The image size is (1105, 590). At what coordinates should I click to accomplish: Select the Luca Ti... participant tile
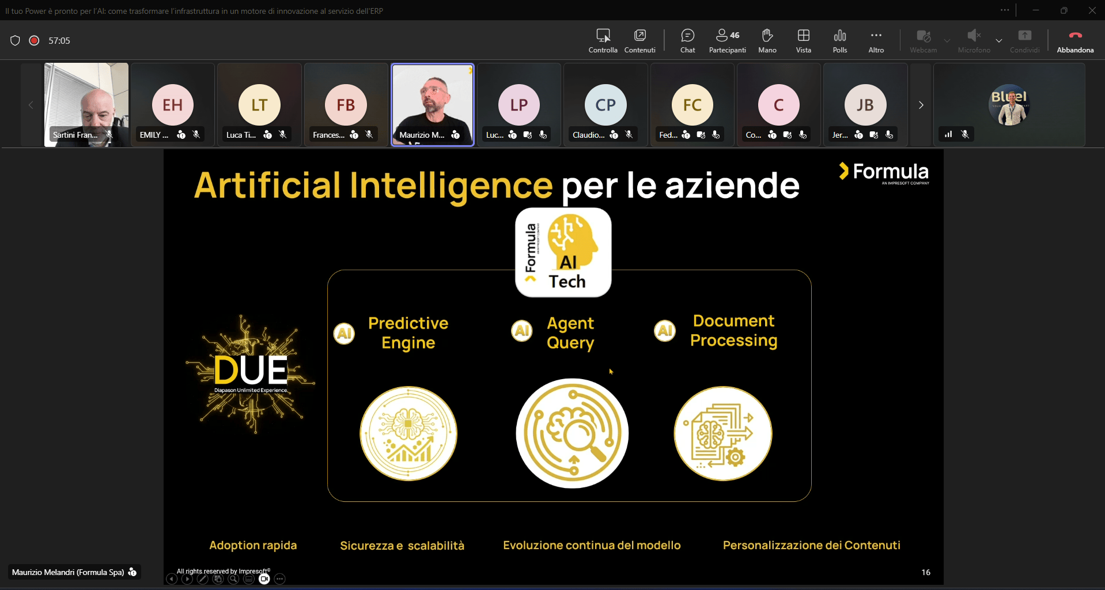pyautogui.click(x=259, y=105)
